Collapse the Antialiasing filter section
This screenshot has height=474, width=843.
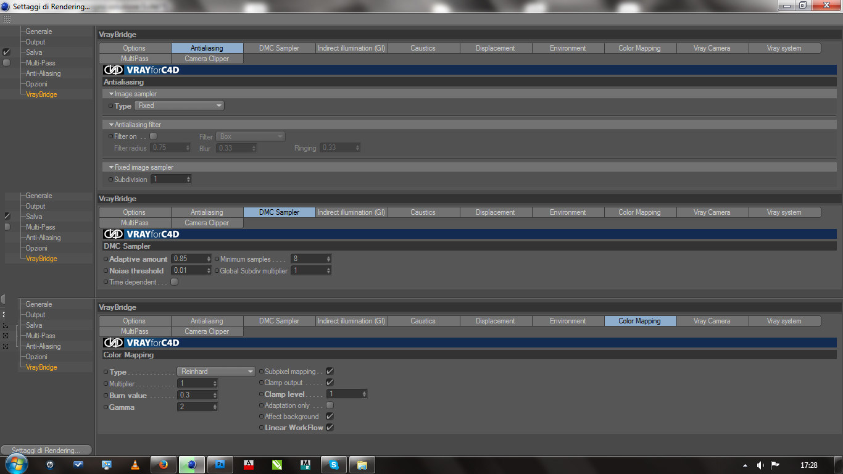111,125
